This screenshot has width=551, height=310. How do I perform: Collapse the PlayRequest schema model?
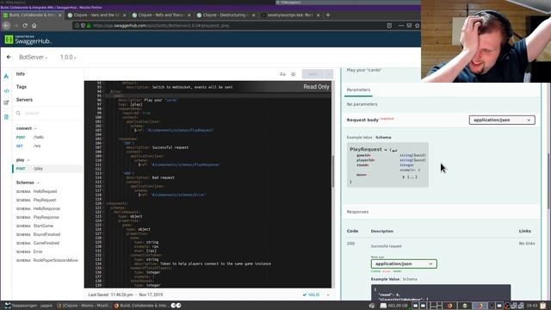click(386, 150)
